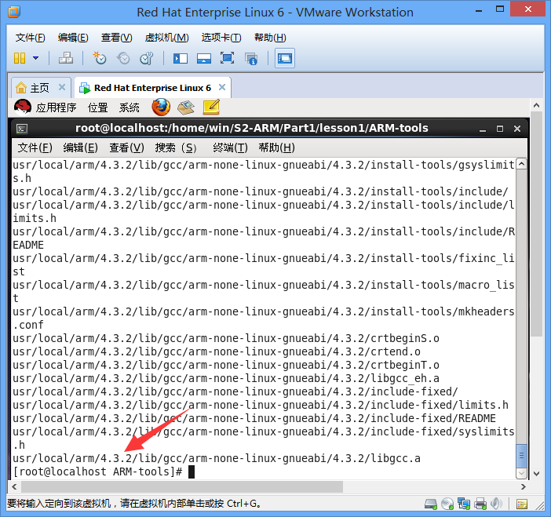Open the note-taking icon in the GNOME panel
Viewport: 551px width, 517px height.
[211, 107]
